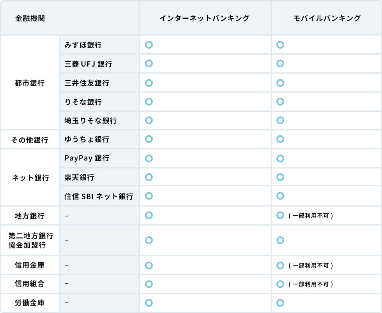This screenshot has width=382, height=313.
Task: Click the インターネットバンキング column header
Action: [204, 18]
